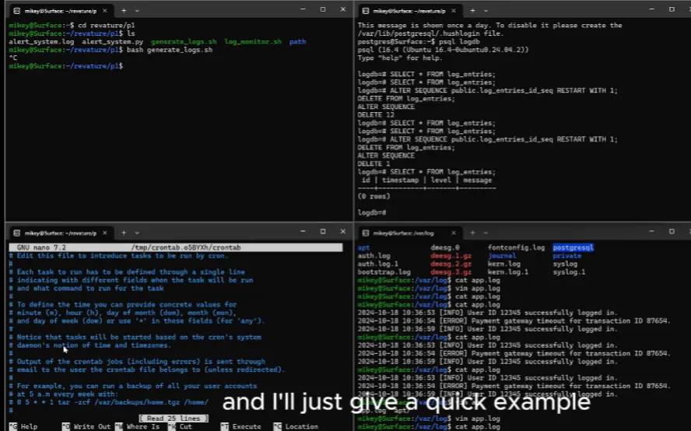
Task: Close the top-left terminal tab
Action: (105, 11)
